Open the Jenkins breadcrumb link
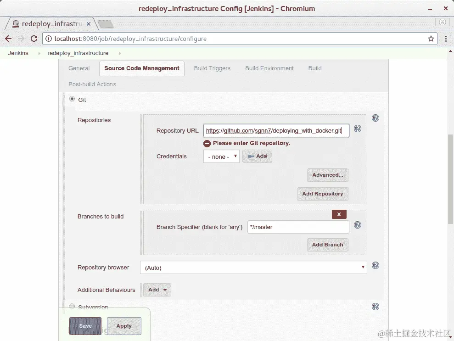454x341 pixels. (x=18, y=53)
